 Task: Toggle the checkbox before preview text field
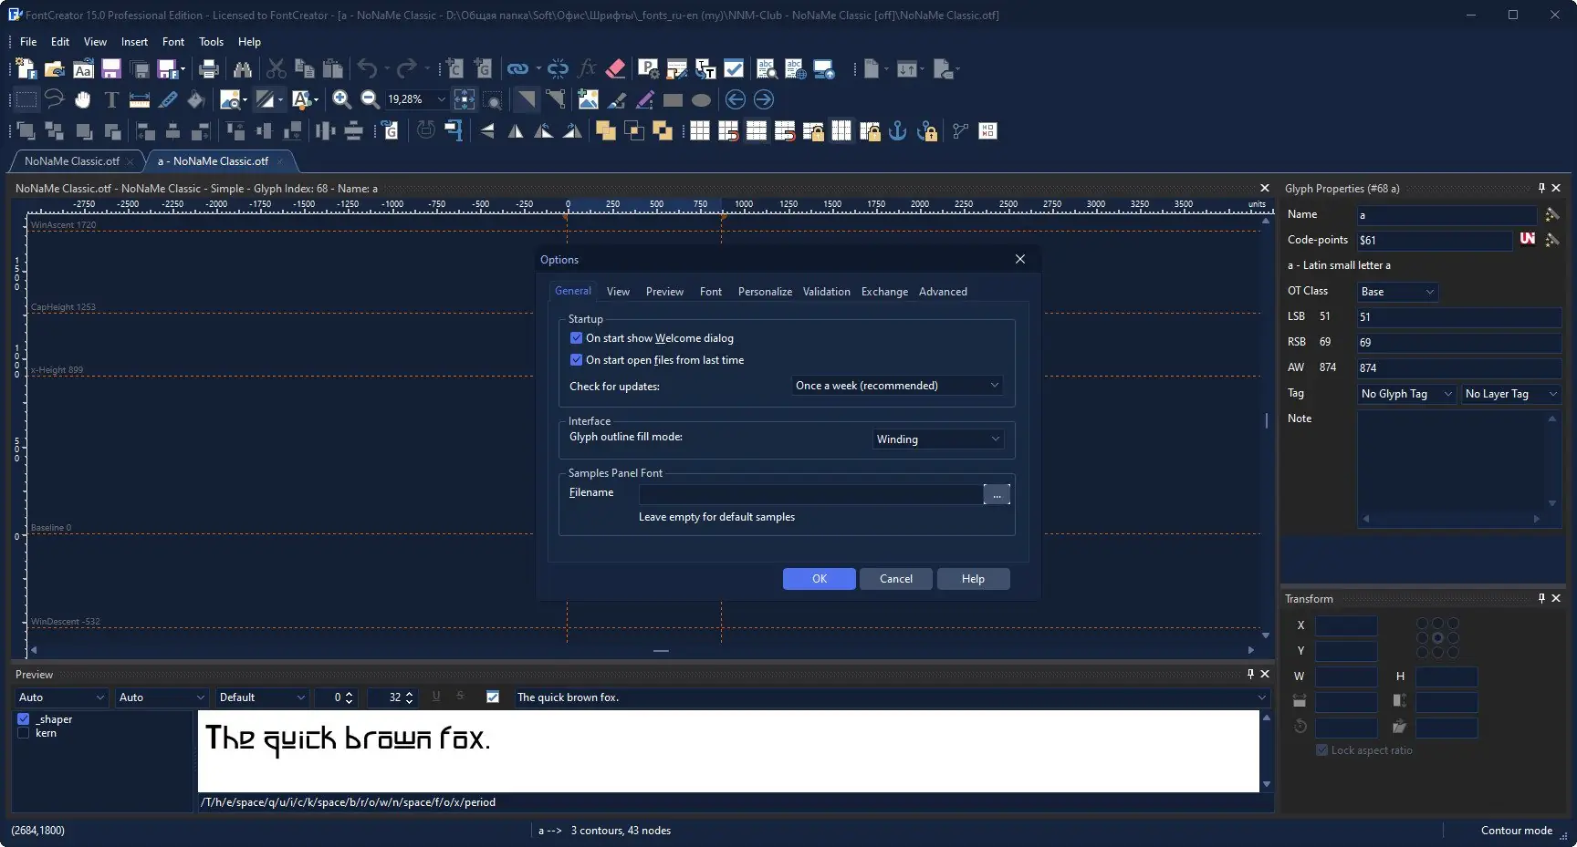pos(493,697)
